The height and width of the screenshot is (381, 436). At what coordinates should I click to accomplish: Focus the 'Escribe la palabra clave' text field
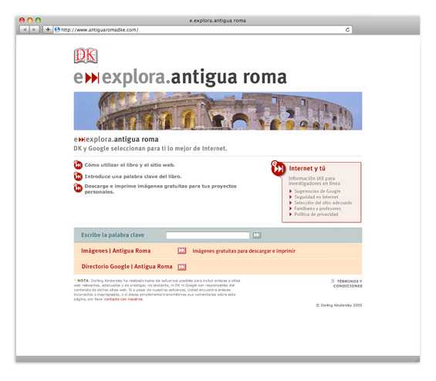click(208, 235)
